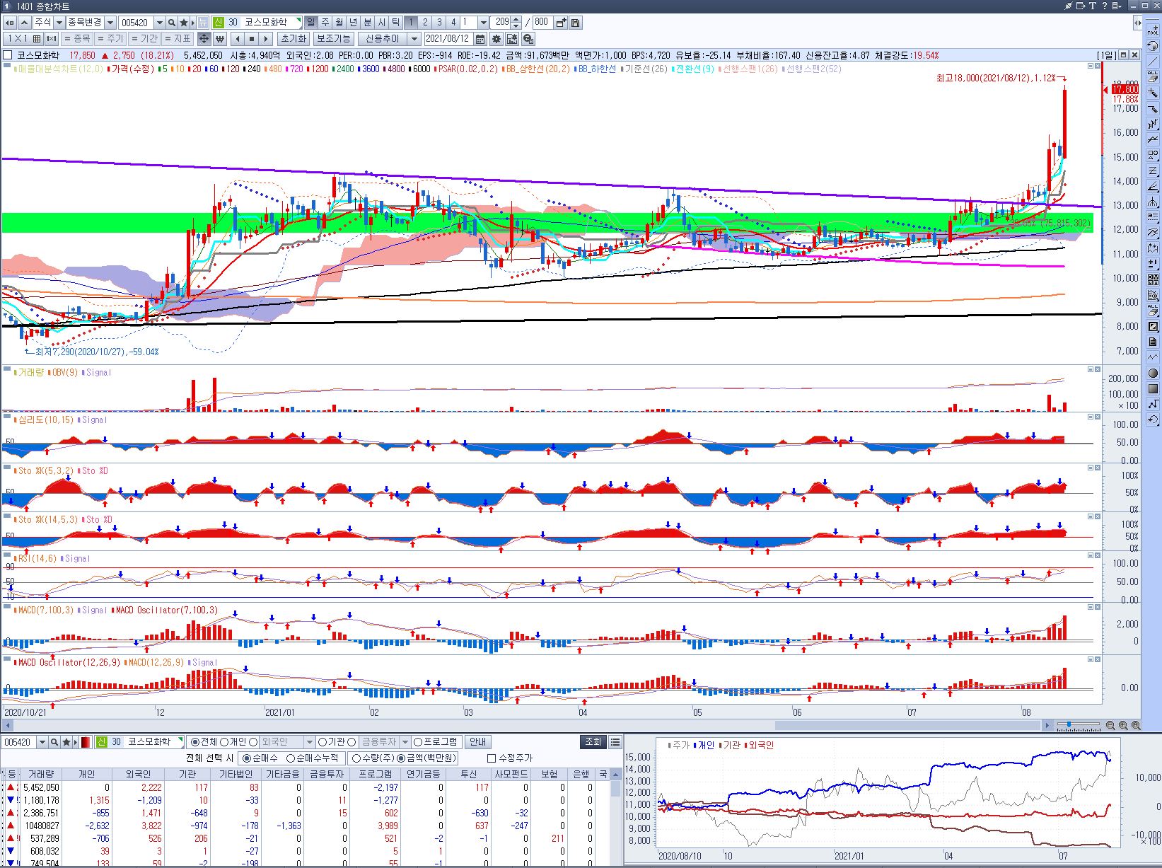The height and width of the screenshot is (868, 1162).
Task: Click the stock search magnifier in top toolbar
Action: click(x=172, y=23)
